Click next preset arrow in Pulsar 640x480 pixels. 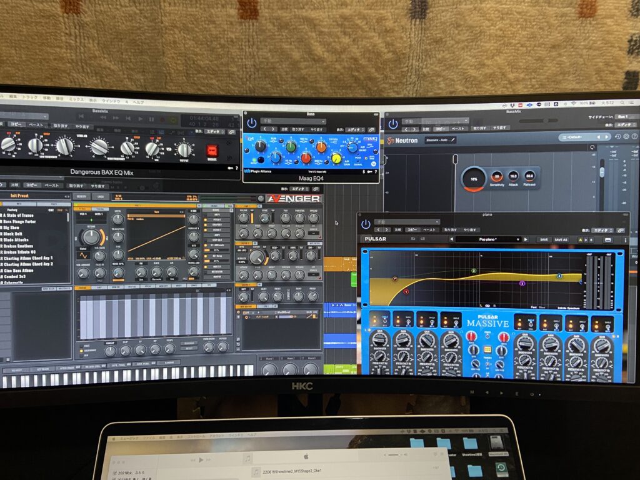coord(527,239)
